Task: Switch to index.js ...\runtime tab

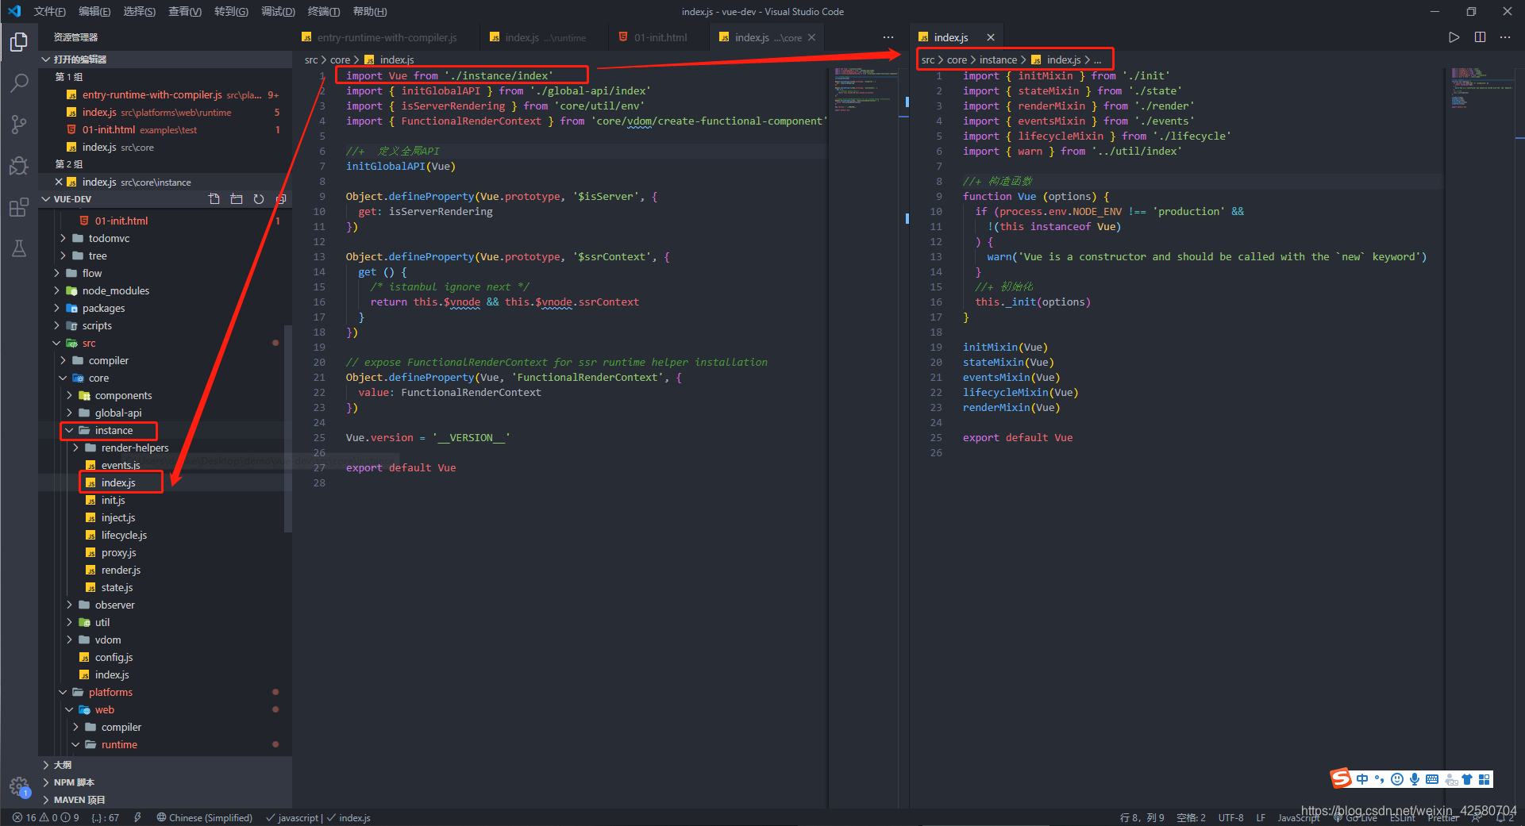Action: tap(545, 37)
